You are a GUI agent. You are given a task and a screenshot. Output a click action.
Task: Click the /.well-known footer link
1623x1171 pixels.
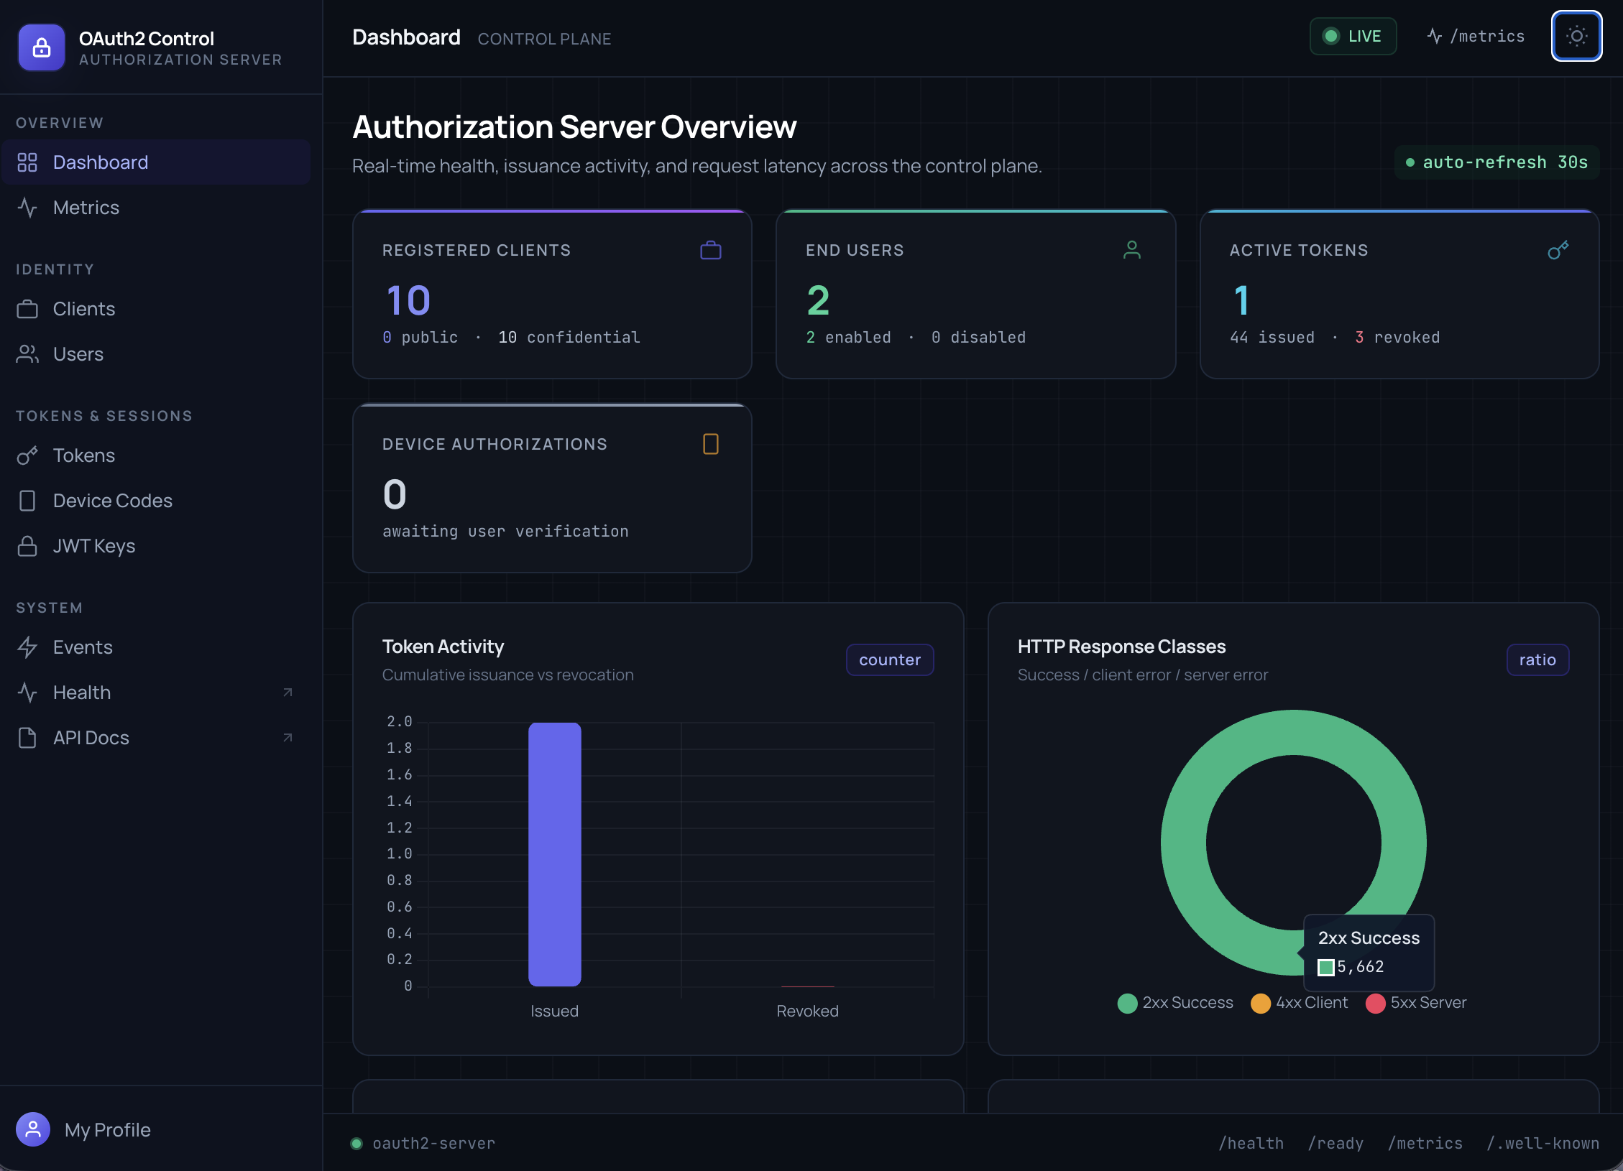click(1542, 1143)
